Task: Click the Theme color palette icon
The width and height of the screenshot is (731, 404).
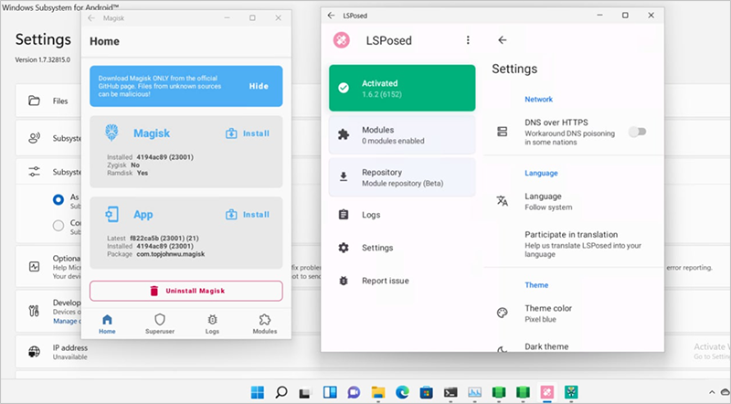Action: click(x=502, y=313)
